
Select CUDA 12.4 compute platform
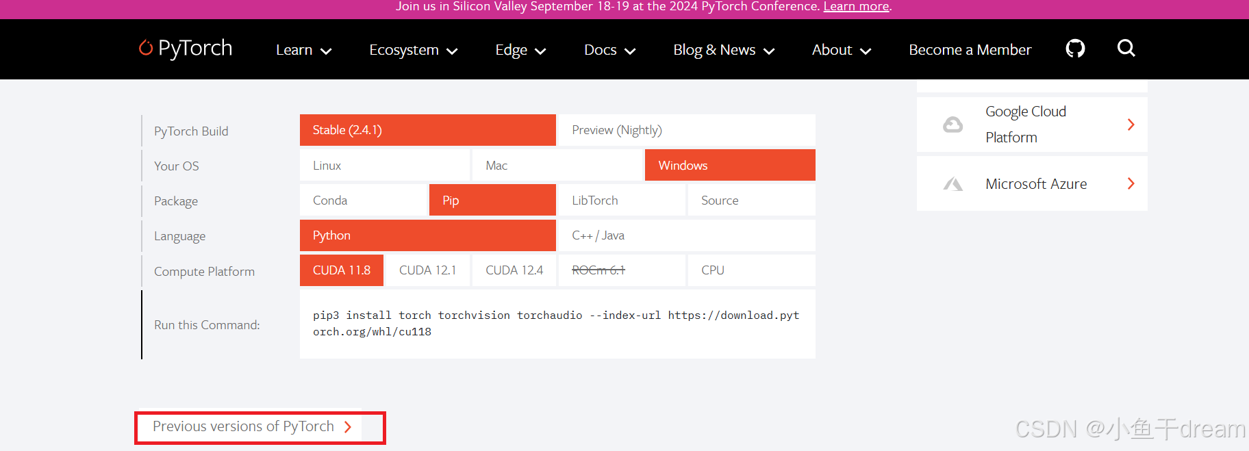coord(514,270)
